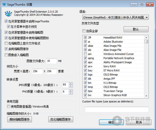Click the 清除缩略图缓存 button

[19, 119]
